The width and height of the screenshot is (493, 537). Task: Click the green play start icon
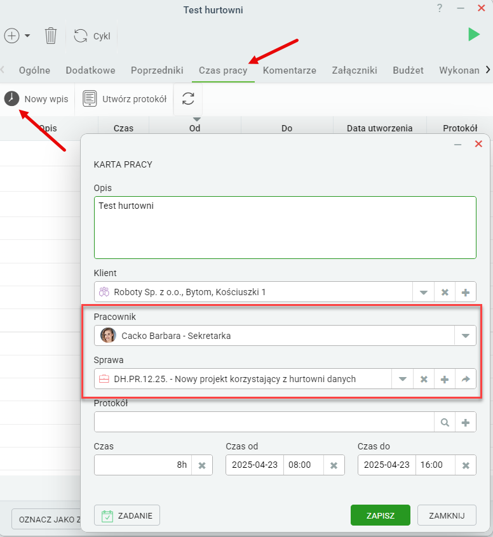click(474, 34)
